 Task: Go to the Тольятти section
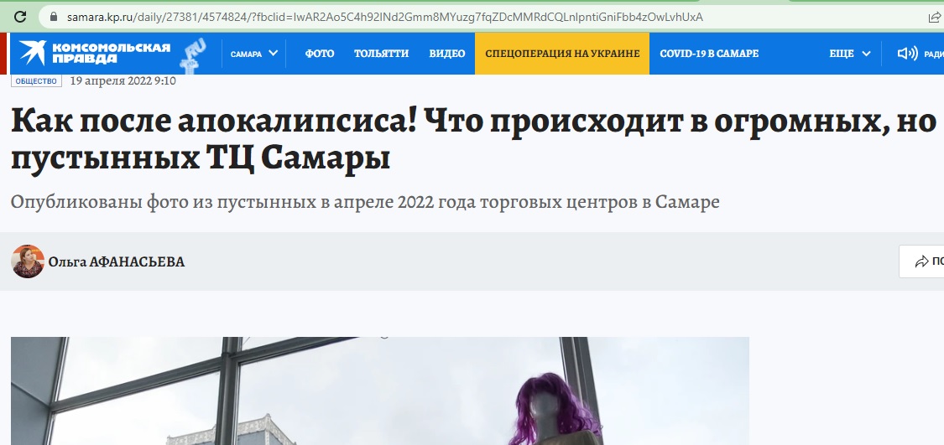pyautogui.click(x=381, y=54)
